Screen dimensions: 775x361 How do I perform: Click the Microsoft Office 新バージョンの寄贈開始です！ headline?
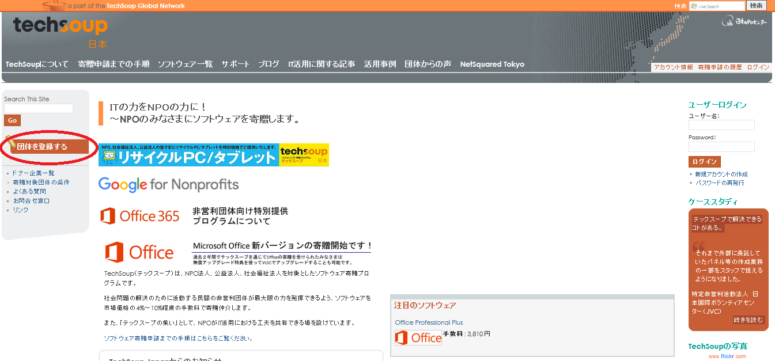pos(282,246)
